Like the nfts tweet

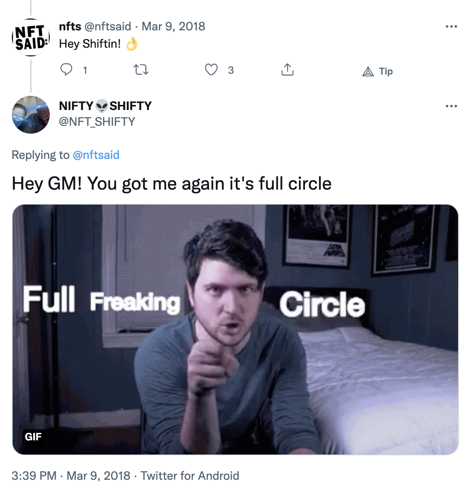pyautogui.click(x=212, y=70)
